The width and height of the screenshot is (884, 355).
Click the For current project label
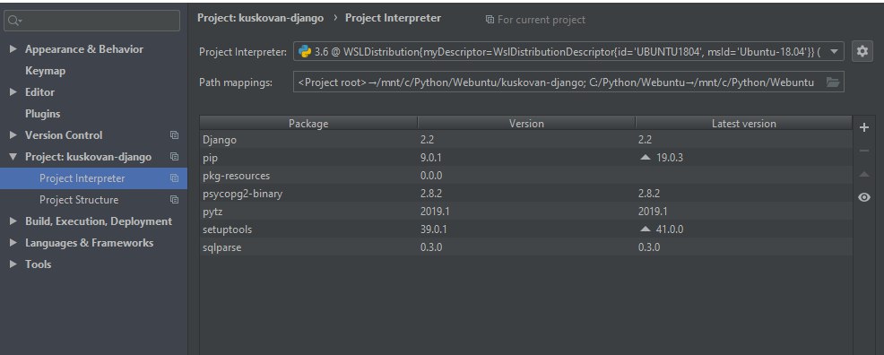click(x=542, y=20)
